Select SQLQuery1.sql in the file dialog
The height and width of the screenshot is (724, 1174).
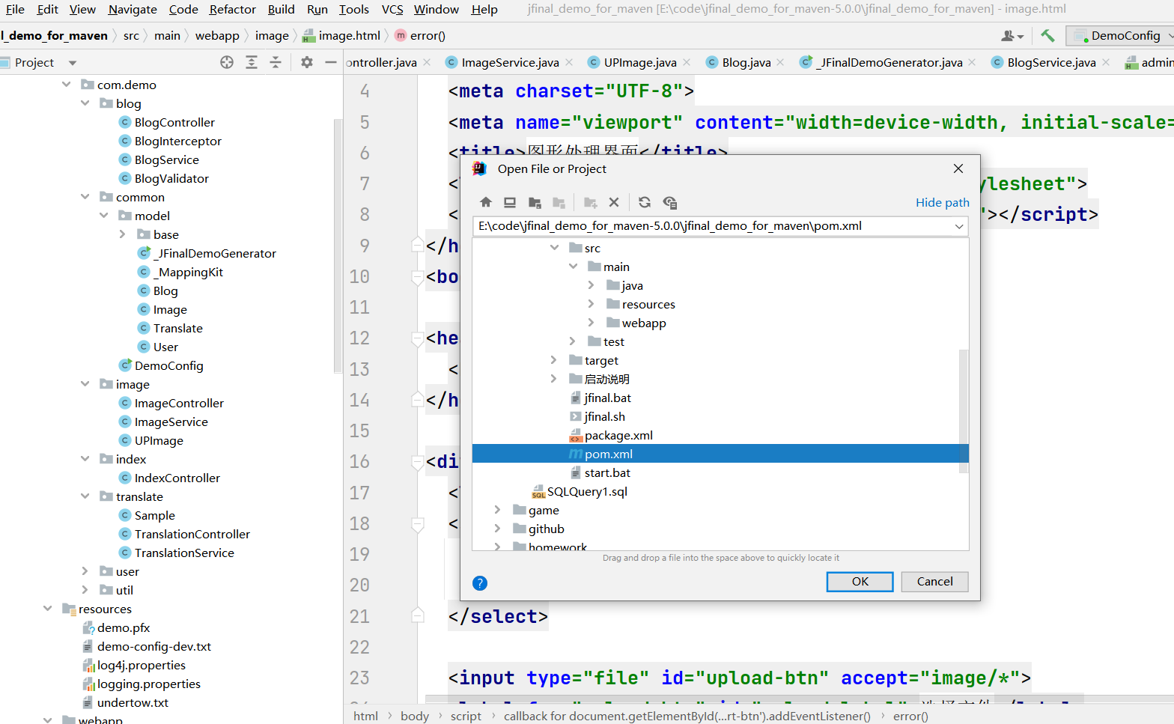tap(587, 491)
